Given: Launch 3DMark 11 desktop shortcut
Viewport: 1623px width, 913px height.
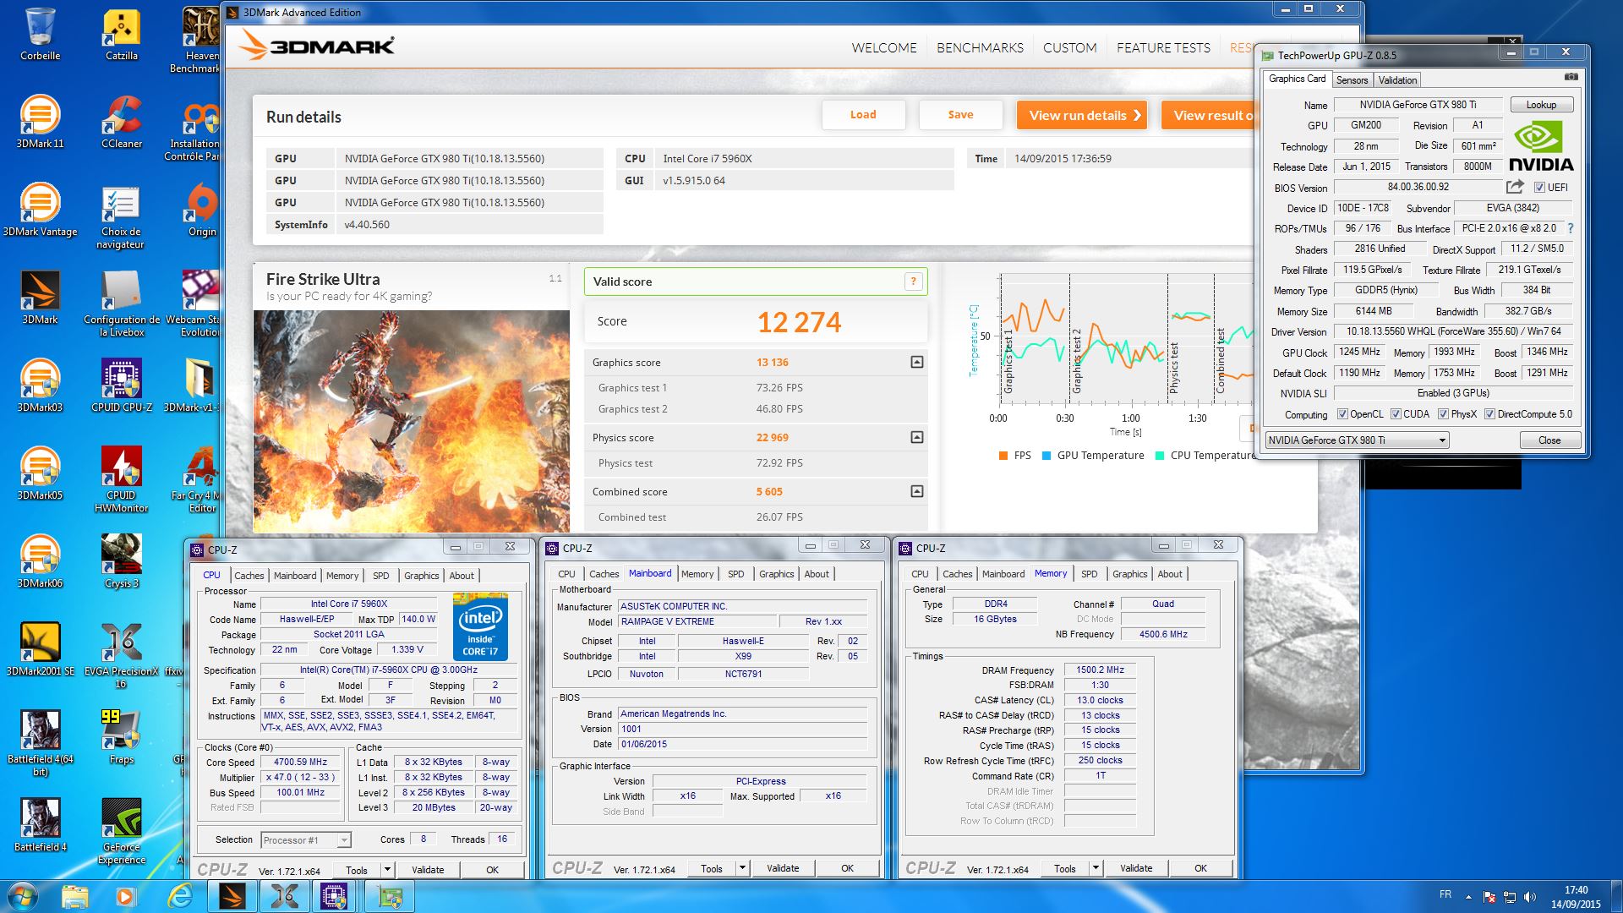Looking at the screenshot, I should [40, 122].
